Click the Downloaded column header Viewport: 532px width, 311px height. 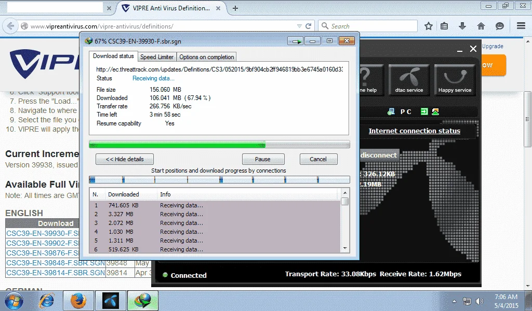point(124,194)
